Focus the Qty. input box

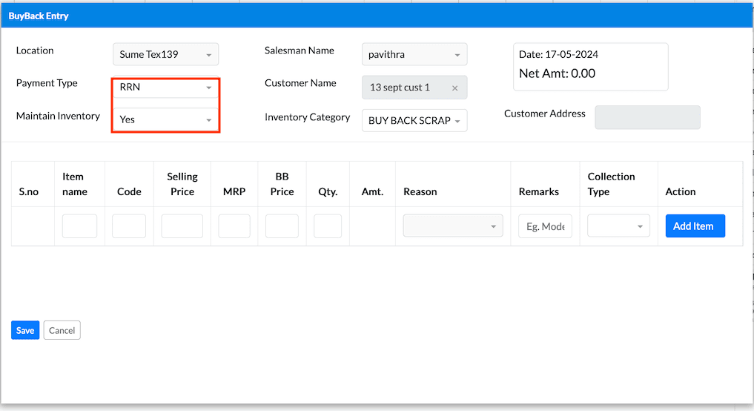[x=328, y=226]
